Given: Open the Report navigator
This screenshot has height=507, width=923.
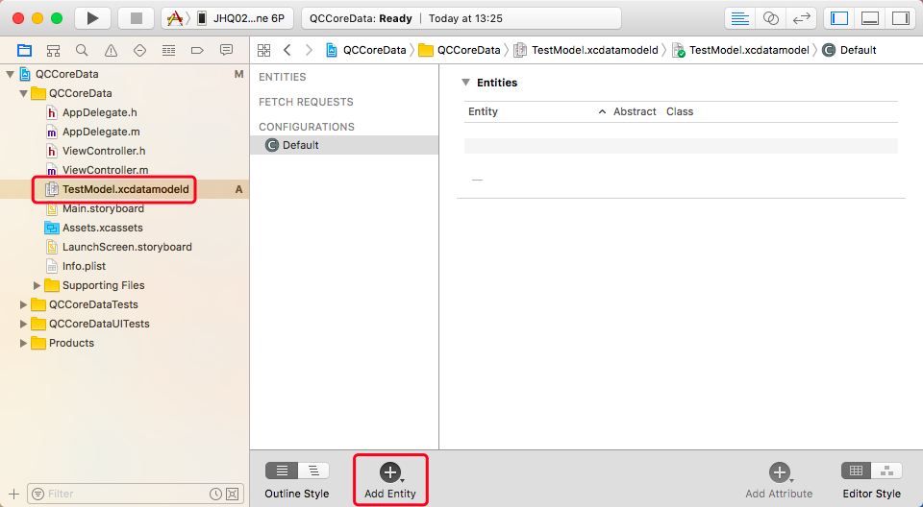Looking at the screenshot, I should (226, 50).
